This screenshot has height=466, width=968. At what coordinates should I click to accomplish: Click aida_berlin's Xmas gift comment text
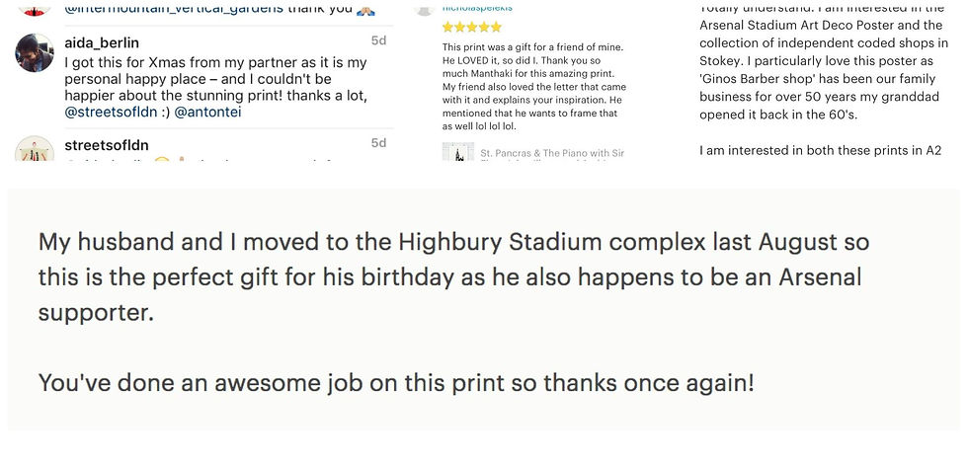click(x=217, y=79)
